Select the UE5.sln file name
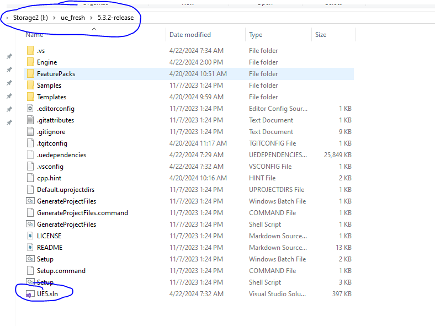This screenshot has height=326, width=435. [47, 294]
